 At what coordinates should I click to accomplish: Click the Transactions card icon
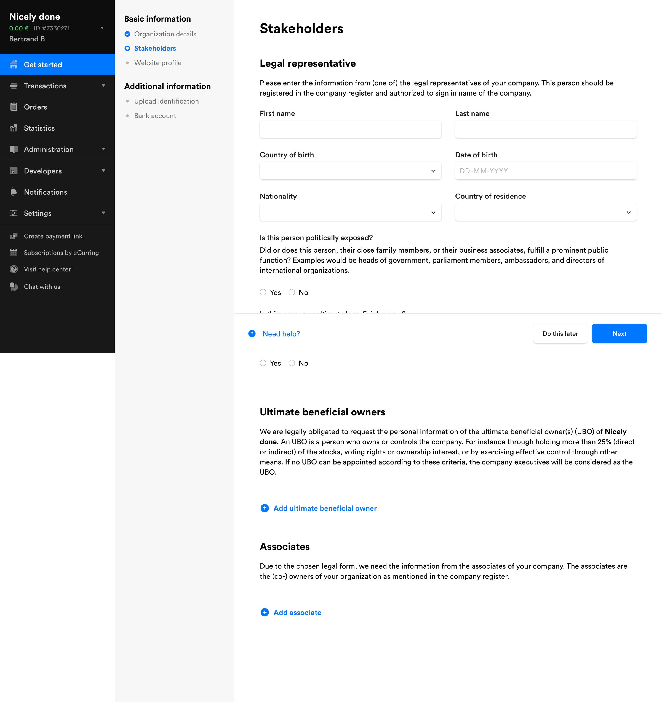(x=14, y=86)
